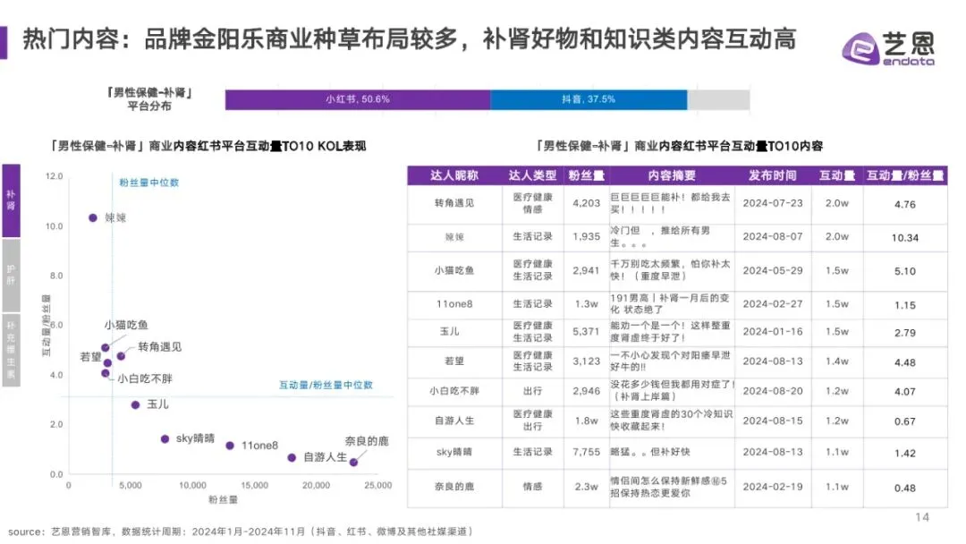The image size is (966, 544).
Task: Click 小白吃不胖 name in table
Action: [x=454, y=391]
